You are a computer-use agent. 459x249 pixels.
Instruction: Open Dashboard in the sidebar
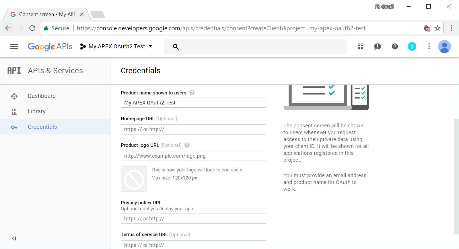55,96
